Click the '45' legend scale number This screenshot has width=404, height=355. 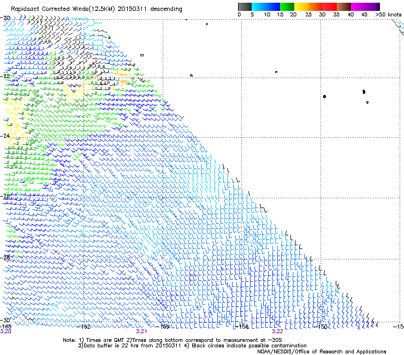pos(364,15)
